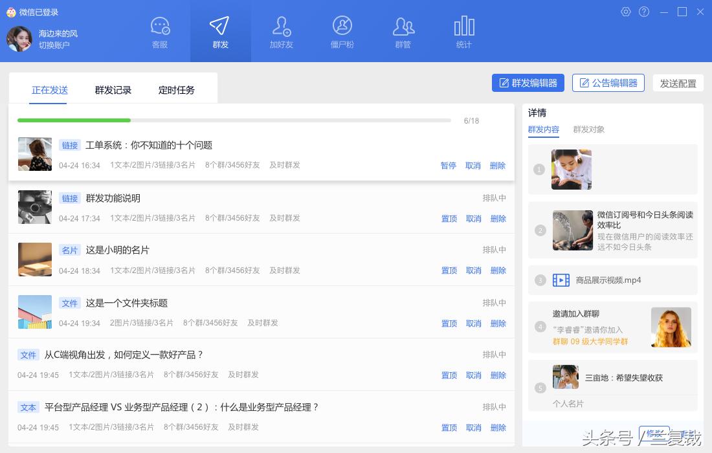
Task: Select the 群发 mass-send icon in top nav
Action: tap(221, 31)
